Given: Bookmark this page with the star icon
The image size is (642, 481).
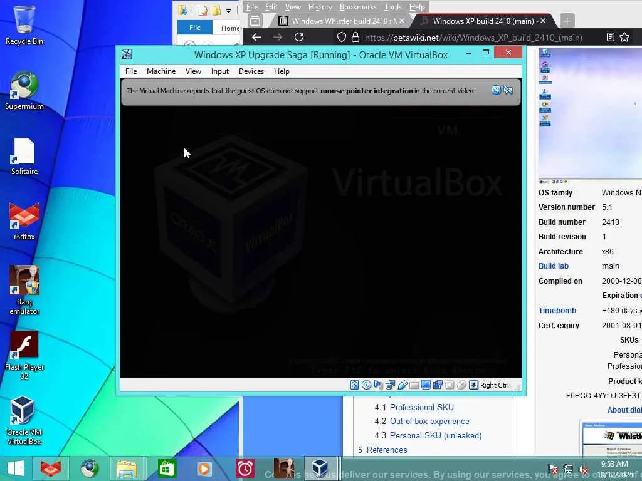Looking at the screenshot, I should [x=624, y=37].
